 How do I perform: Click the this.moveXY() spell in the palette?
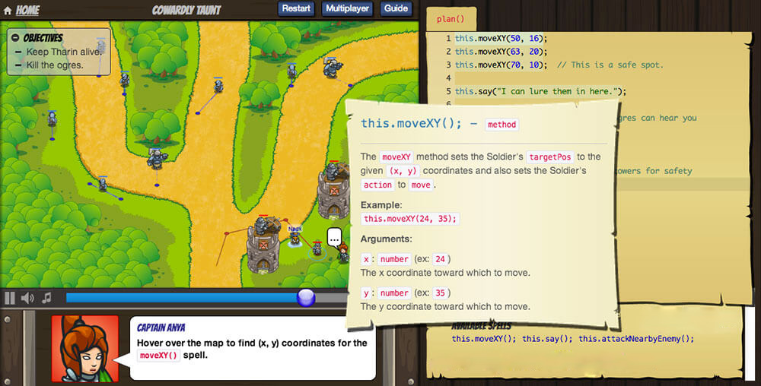click(484, 339)
